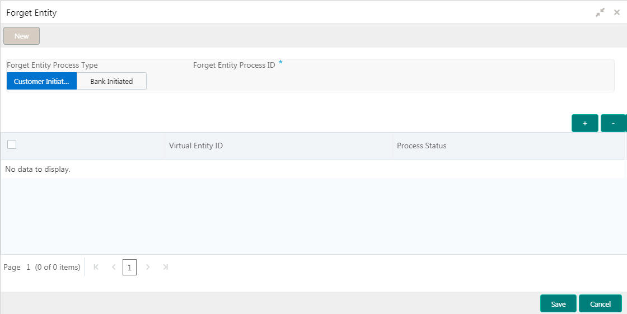Click the current page number box

click(129, 268)
